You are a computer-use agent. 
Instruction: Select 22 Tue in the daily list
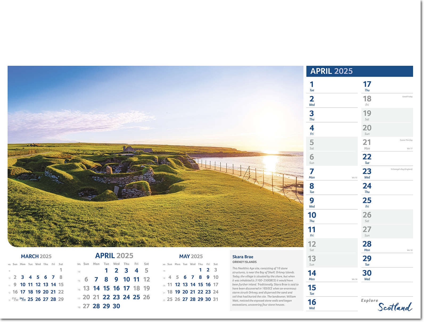pos(387,159)
